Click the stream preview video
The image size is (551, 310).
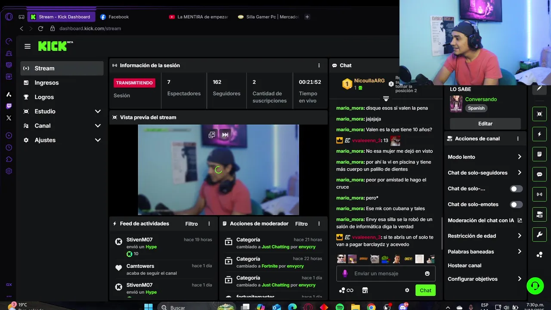click(x=218, y=170)
